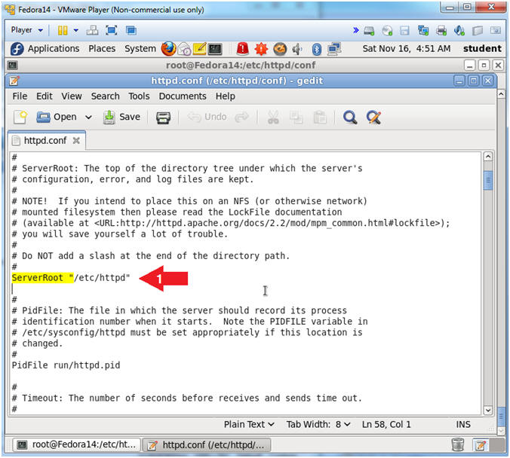Pause the virtual machine with pause icon
The height and width of the screenshot is (458, 510).
[x=63, y=31]
